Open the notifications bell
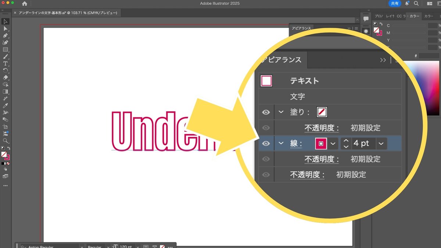Viewport: 441px width, 248px height. pos(407,4)
